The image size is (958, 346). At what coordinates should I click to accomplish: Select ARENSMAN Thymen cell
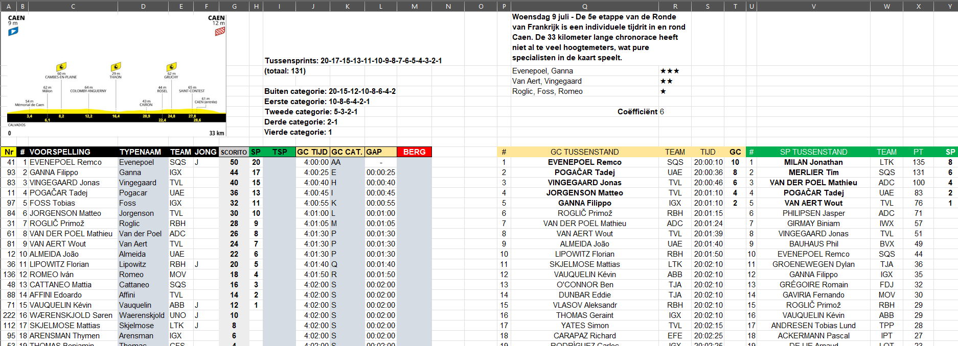(x=73, y=336)
